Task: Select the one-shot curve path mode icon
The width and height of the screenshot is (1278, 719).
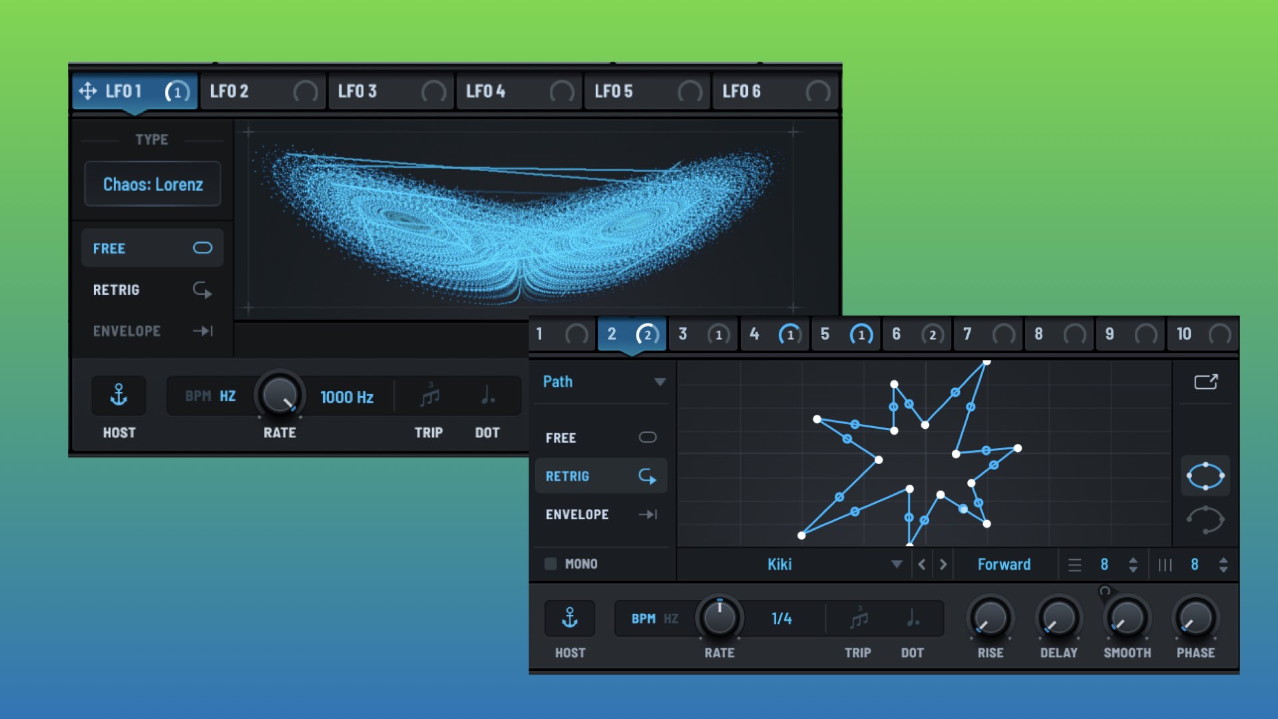Action: point(1205,520)
